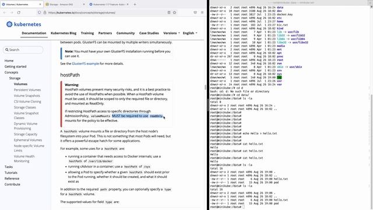The image size is (373, 210).
Task: Follow the GlusterFS example link
Action: coord(85,64)
